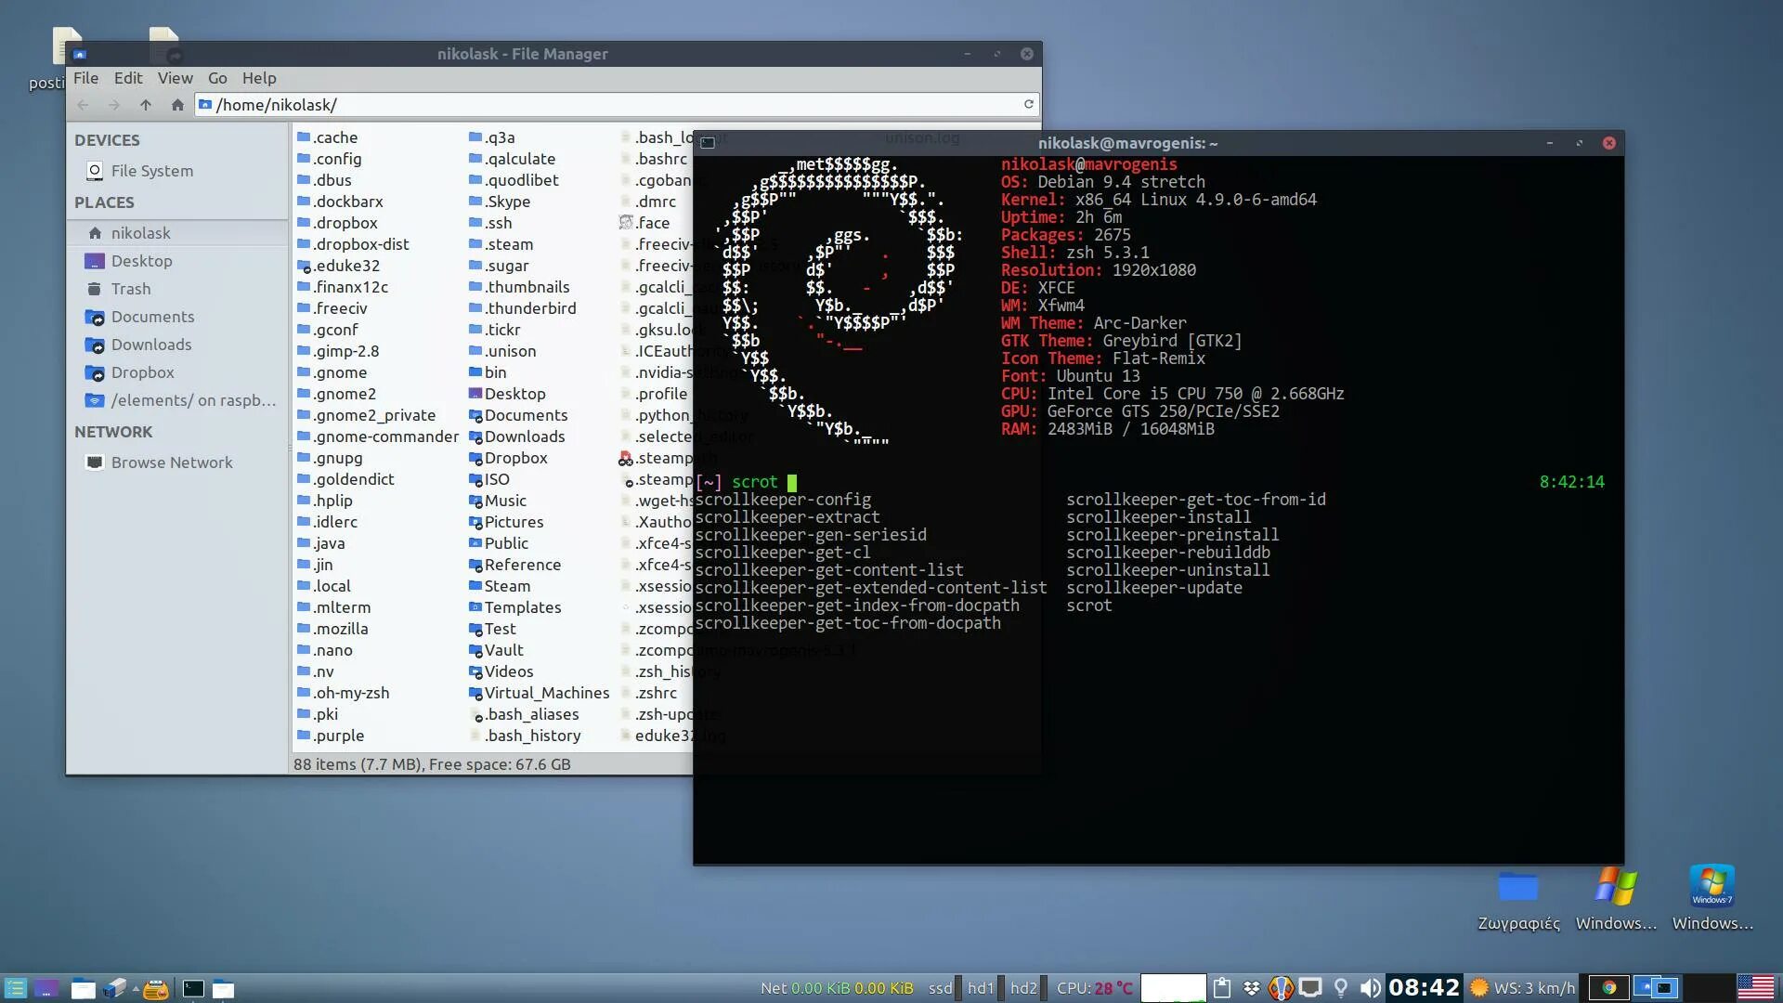Select Downloads in the Places sidebar
This screenshot has width=1783, height=1003.
click(151, 345)
